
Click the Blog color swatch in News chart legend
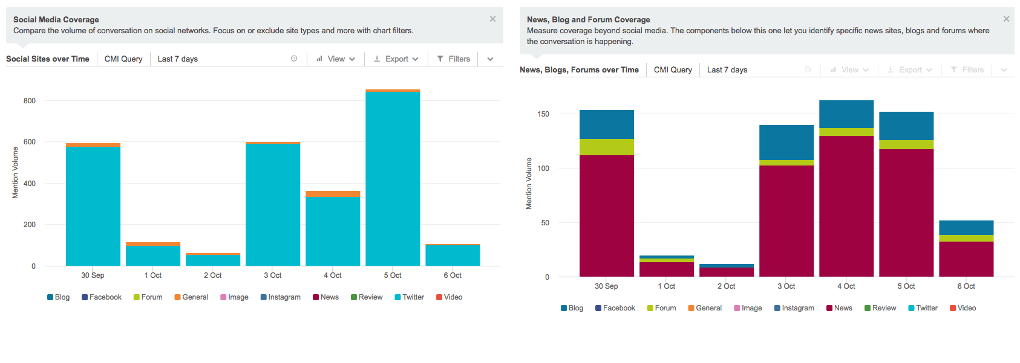tap(564, 308)
